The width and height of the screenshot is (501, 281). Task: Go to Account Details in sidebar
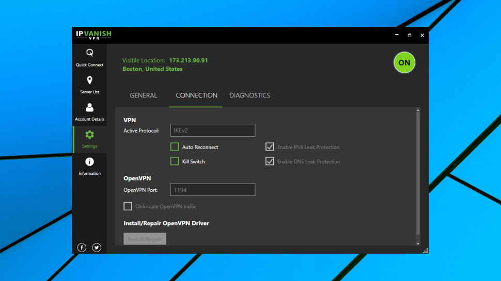point(89,112)
